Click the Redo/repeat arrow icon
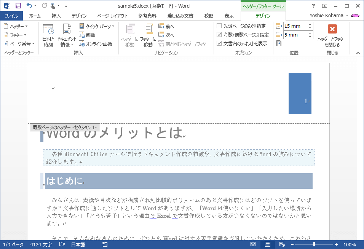The width and height of the screenshot is (364, 249). point(44,6)
